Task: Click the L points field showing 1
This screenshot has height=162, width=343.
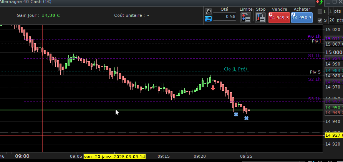Action: pos(331,11)
